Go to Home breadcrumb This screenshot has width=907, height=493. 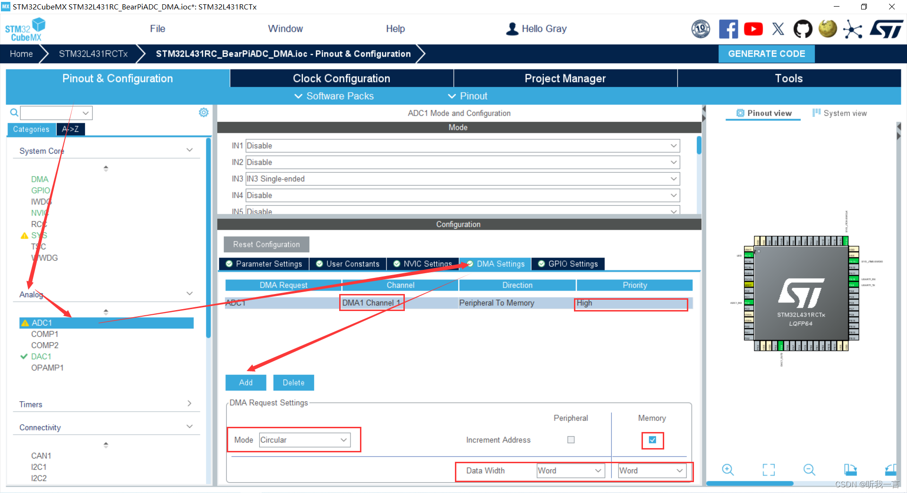pos(21,54)
